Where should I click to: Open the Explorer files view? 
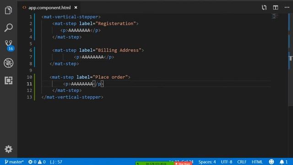[x=8, y=10]
